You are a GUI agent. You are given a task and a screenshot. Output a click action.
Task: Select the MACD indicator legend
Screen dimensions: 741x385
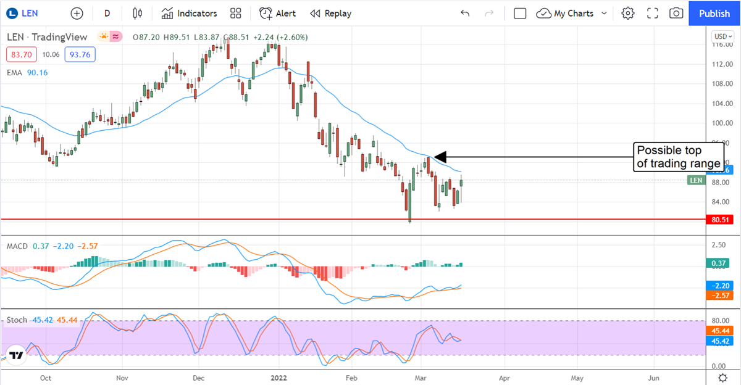52,246
